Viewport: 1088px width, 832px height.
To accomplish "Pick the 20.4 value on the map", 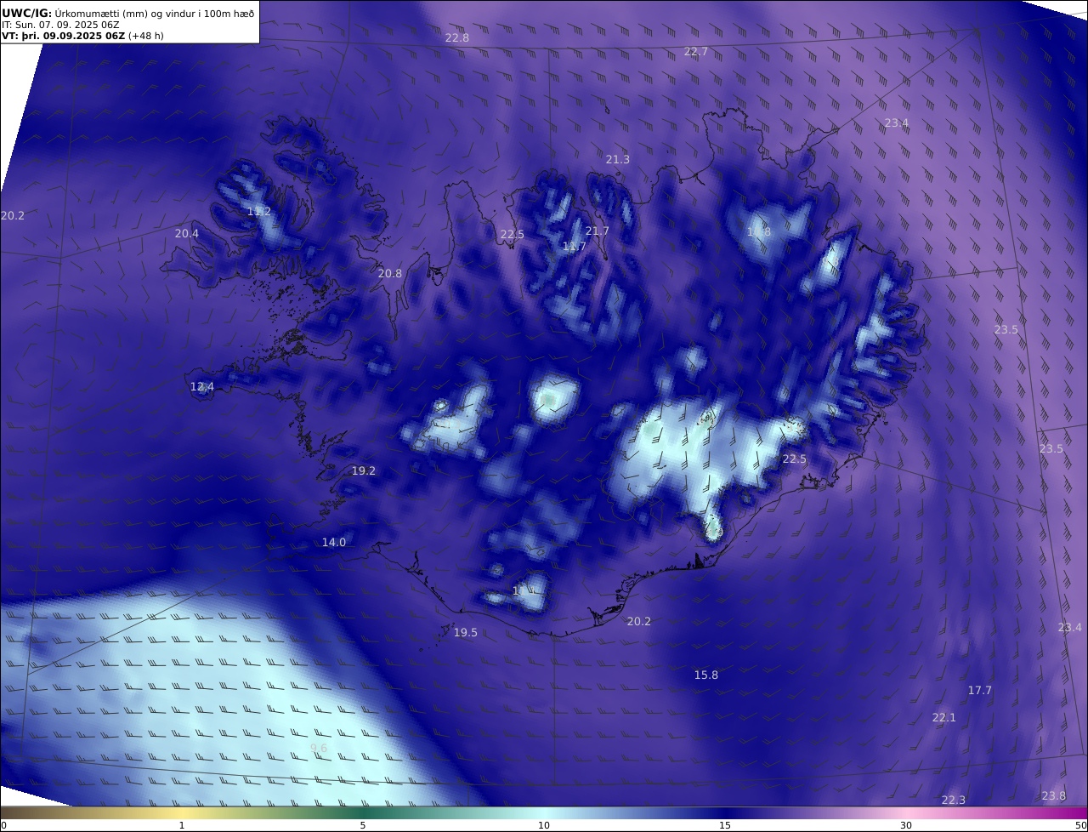I will tap(187, 234).
